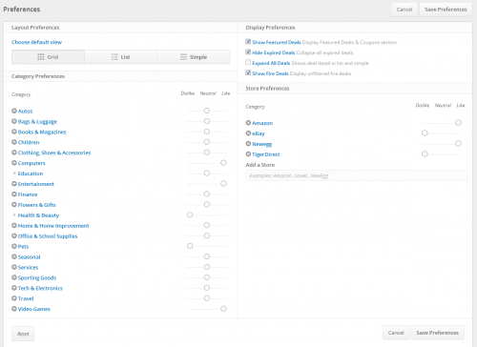The height and width of the screenshot is (347, 477).
Task: Open the Sporting Goods category link
Action: [x=37, y=277]
